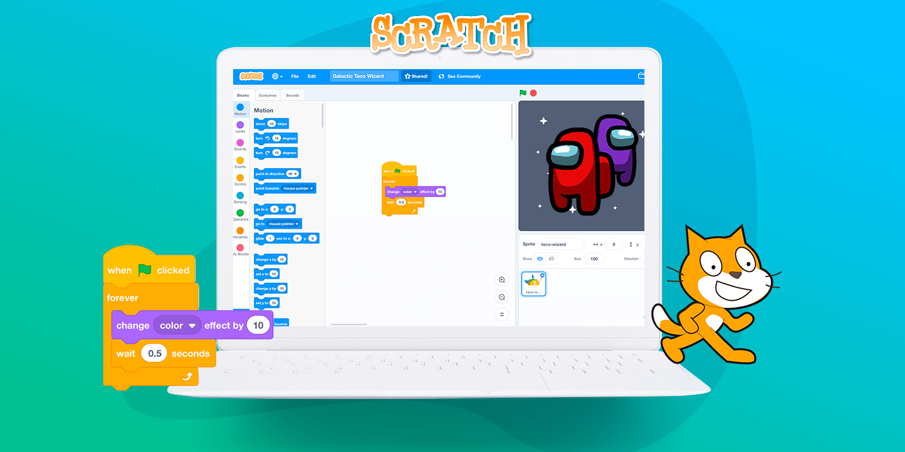Open the Edit menu

click(x=312, y=76)
